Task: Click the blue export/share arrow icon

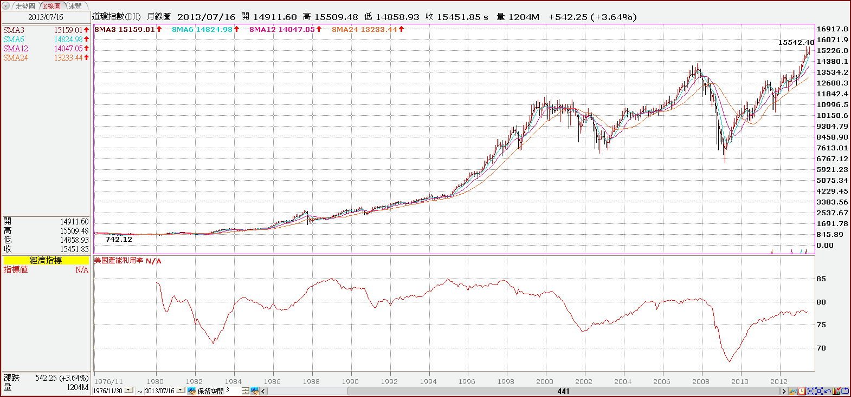Action: (x=845, y=391)
